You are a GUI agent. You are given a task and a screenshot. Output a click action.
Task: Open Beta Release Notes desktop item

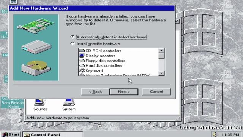click(13, 102)
